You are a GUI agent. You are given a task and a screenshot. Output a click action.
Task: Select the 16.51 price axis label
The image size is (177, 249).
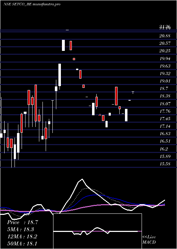(165, 141)
